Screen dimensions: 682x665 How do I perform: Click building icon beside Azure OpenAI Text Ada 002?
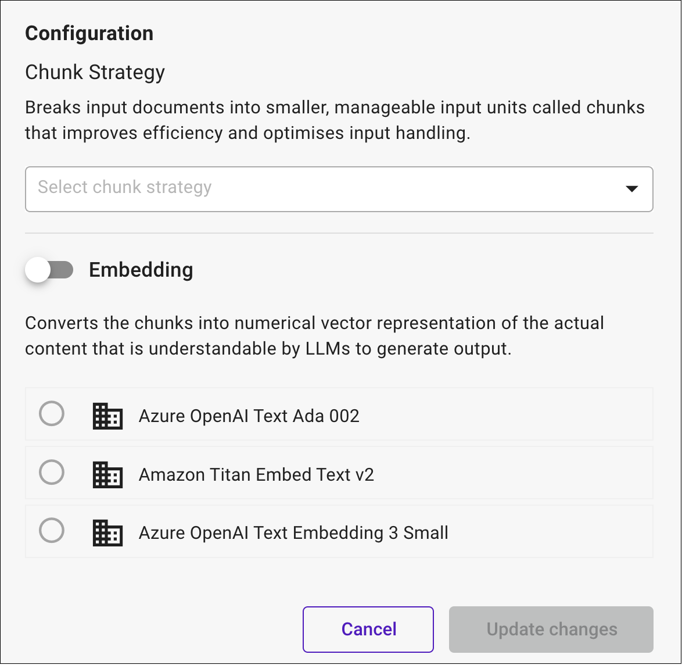[x=107, y=416]
